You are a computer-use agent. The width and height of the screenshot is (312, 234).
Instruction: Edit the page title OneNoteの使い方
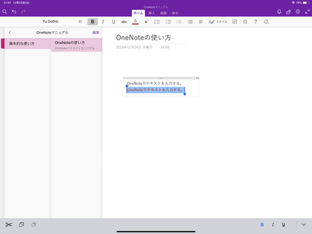point(144,38)
